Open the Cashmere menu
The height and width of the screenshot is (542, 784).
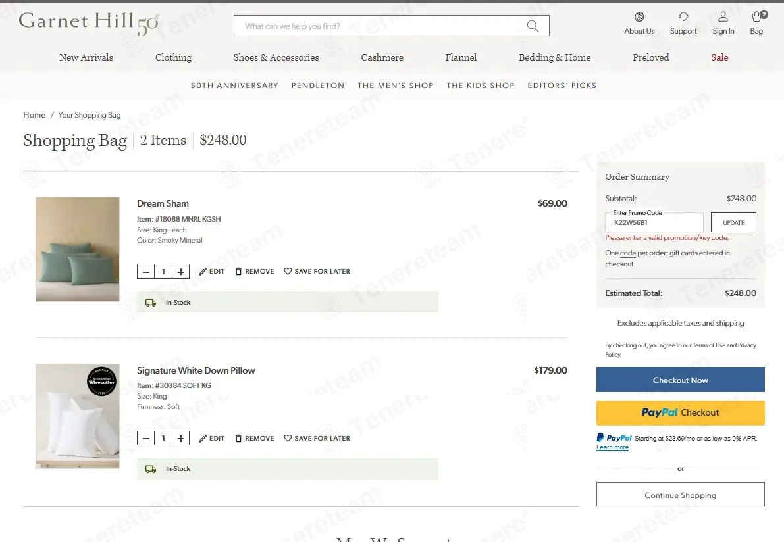coord(382,57)
